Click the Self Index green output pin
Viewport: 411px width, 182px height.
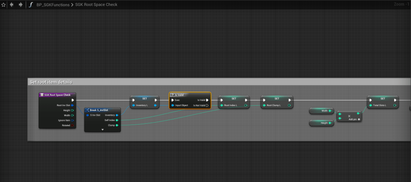pyautogui.click(x=117, y=120)
